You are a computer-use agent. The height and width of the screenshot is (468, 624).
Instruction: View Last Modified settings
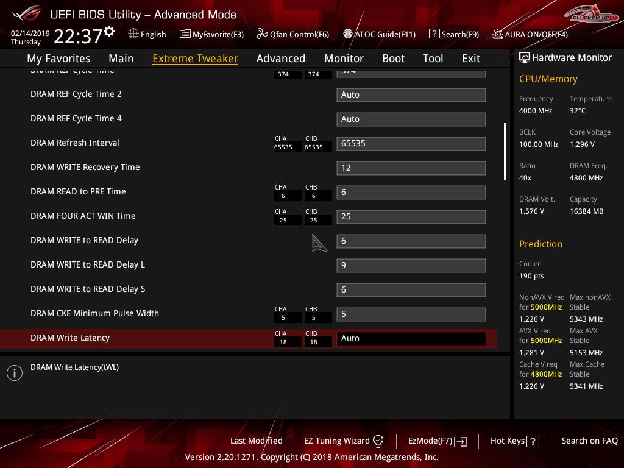point(256,441)
